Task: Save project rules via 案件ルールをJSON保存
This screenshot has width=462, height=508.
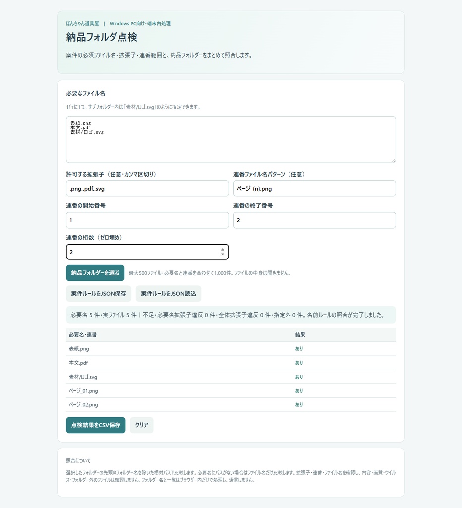Action: [x=99, y=294]
